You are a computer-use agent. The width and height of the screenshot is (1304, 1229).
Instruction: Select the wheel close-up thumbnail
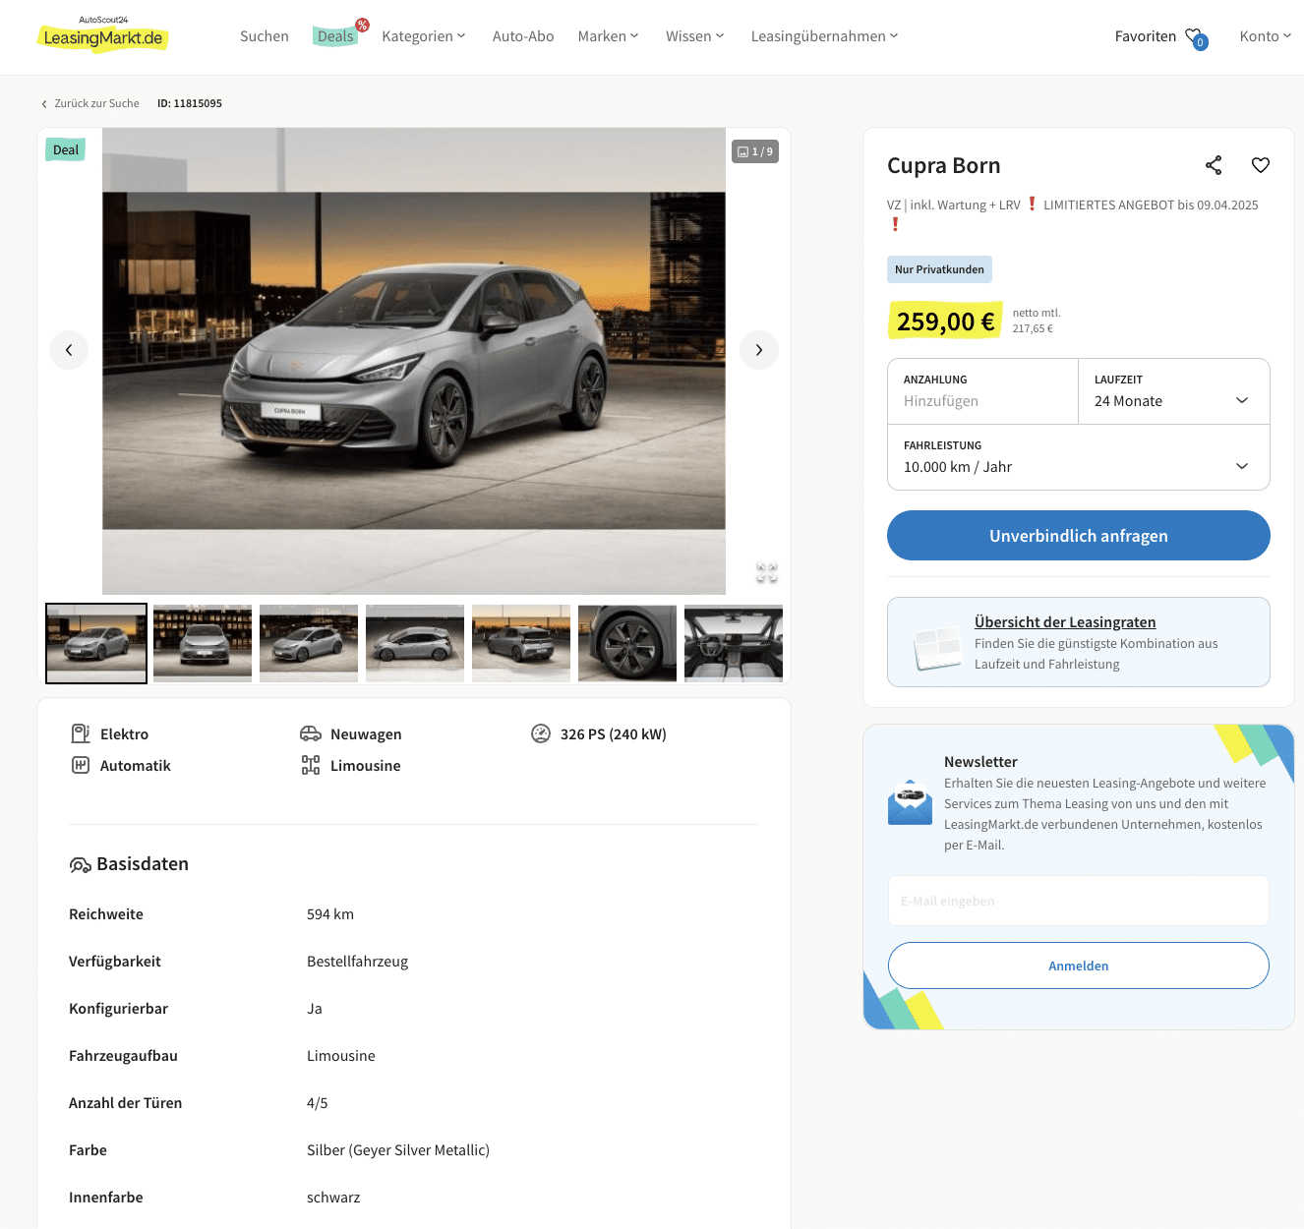[x=627, y=643]
